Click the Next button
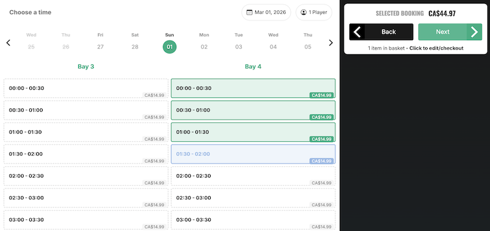The image size is (490, 231). coord(450,32)
